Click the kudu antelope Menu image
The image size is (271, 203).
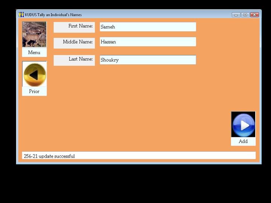click(x=34, y=34)
